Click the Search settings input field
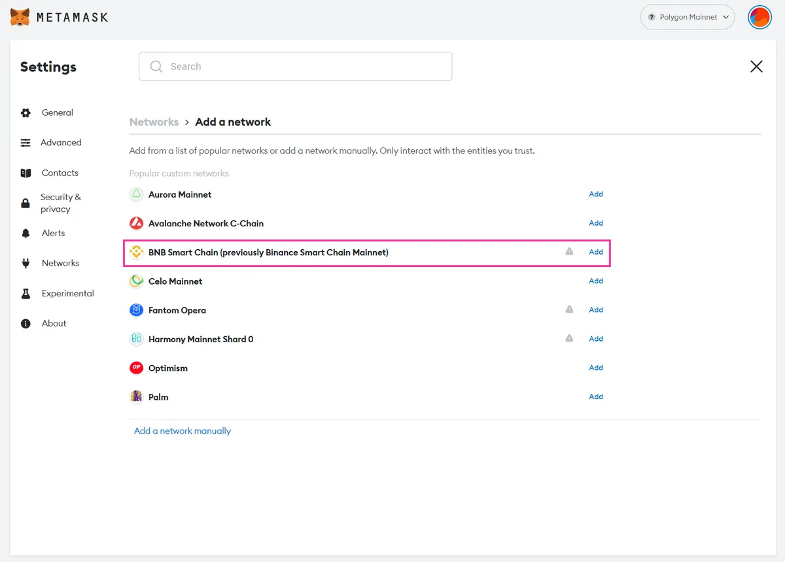This screenshot has height=562, width=785. 295,66
